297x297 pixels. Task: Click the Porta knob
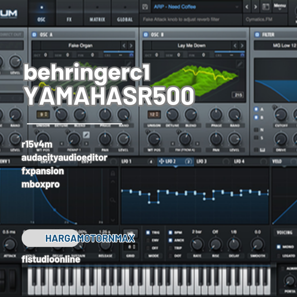click(x=290, y=281)
